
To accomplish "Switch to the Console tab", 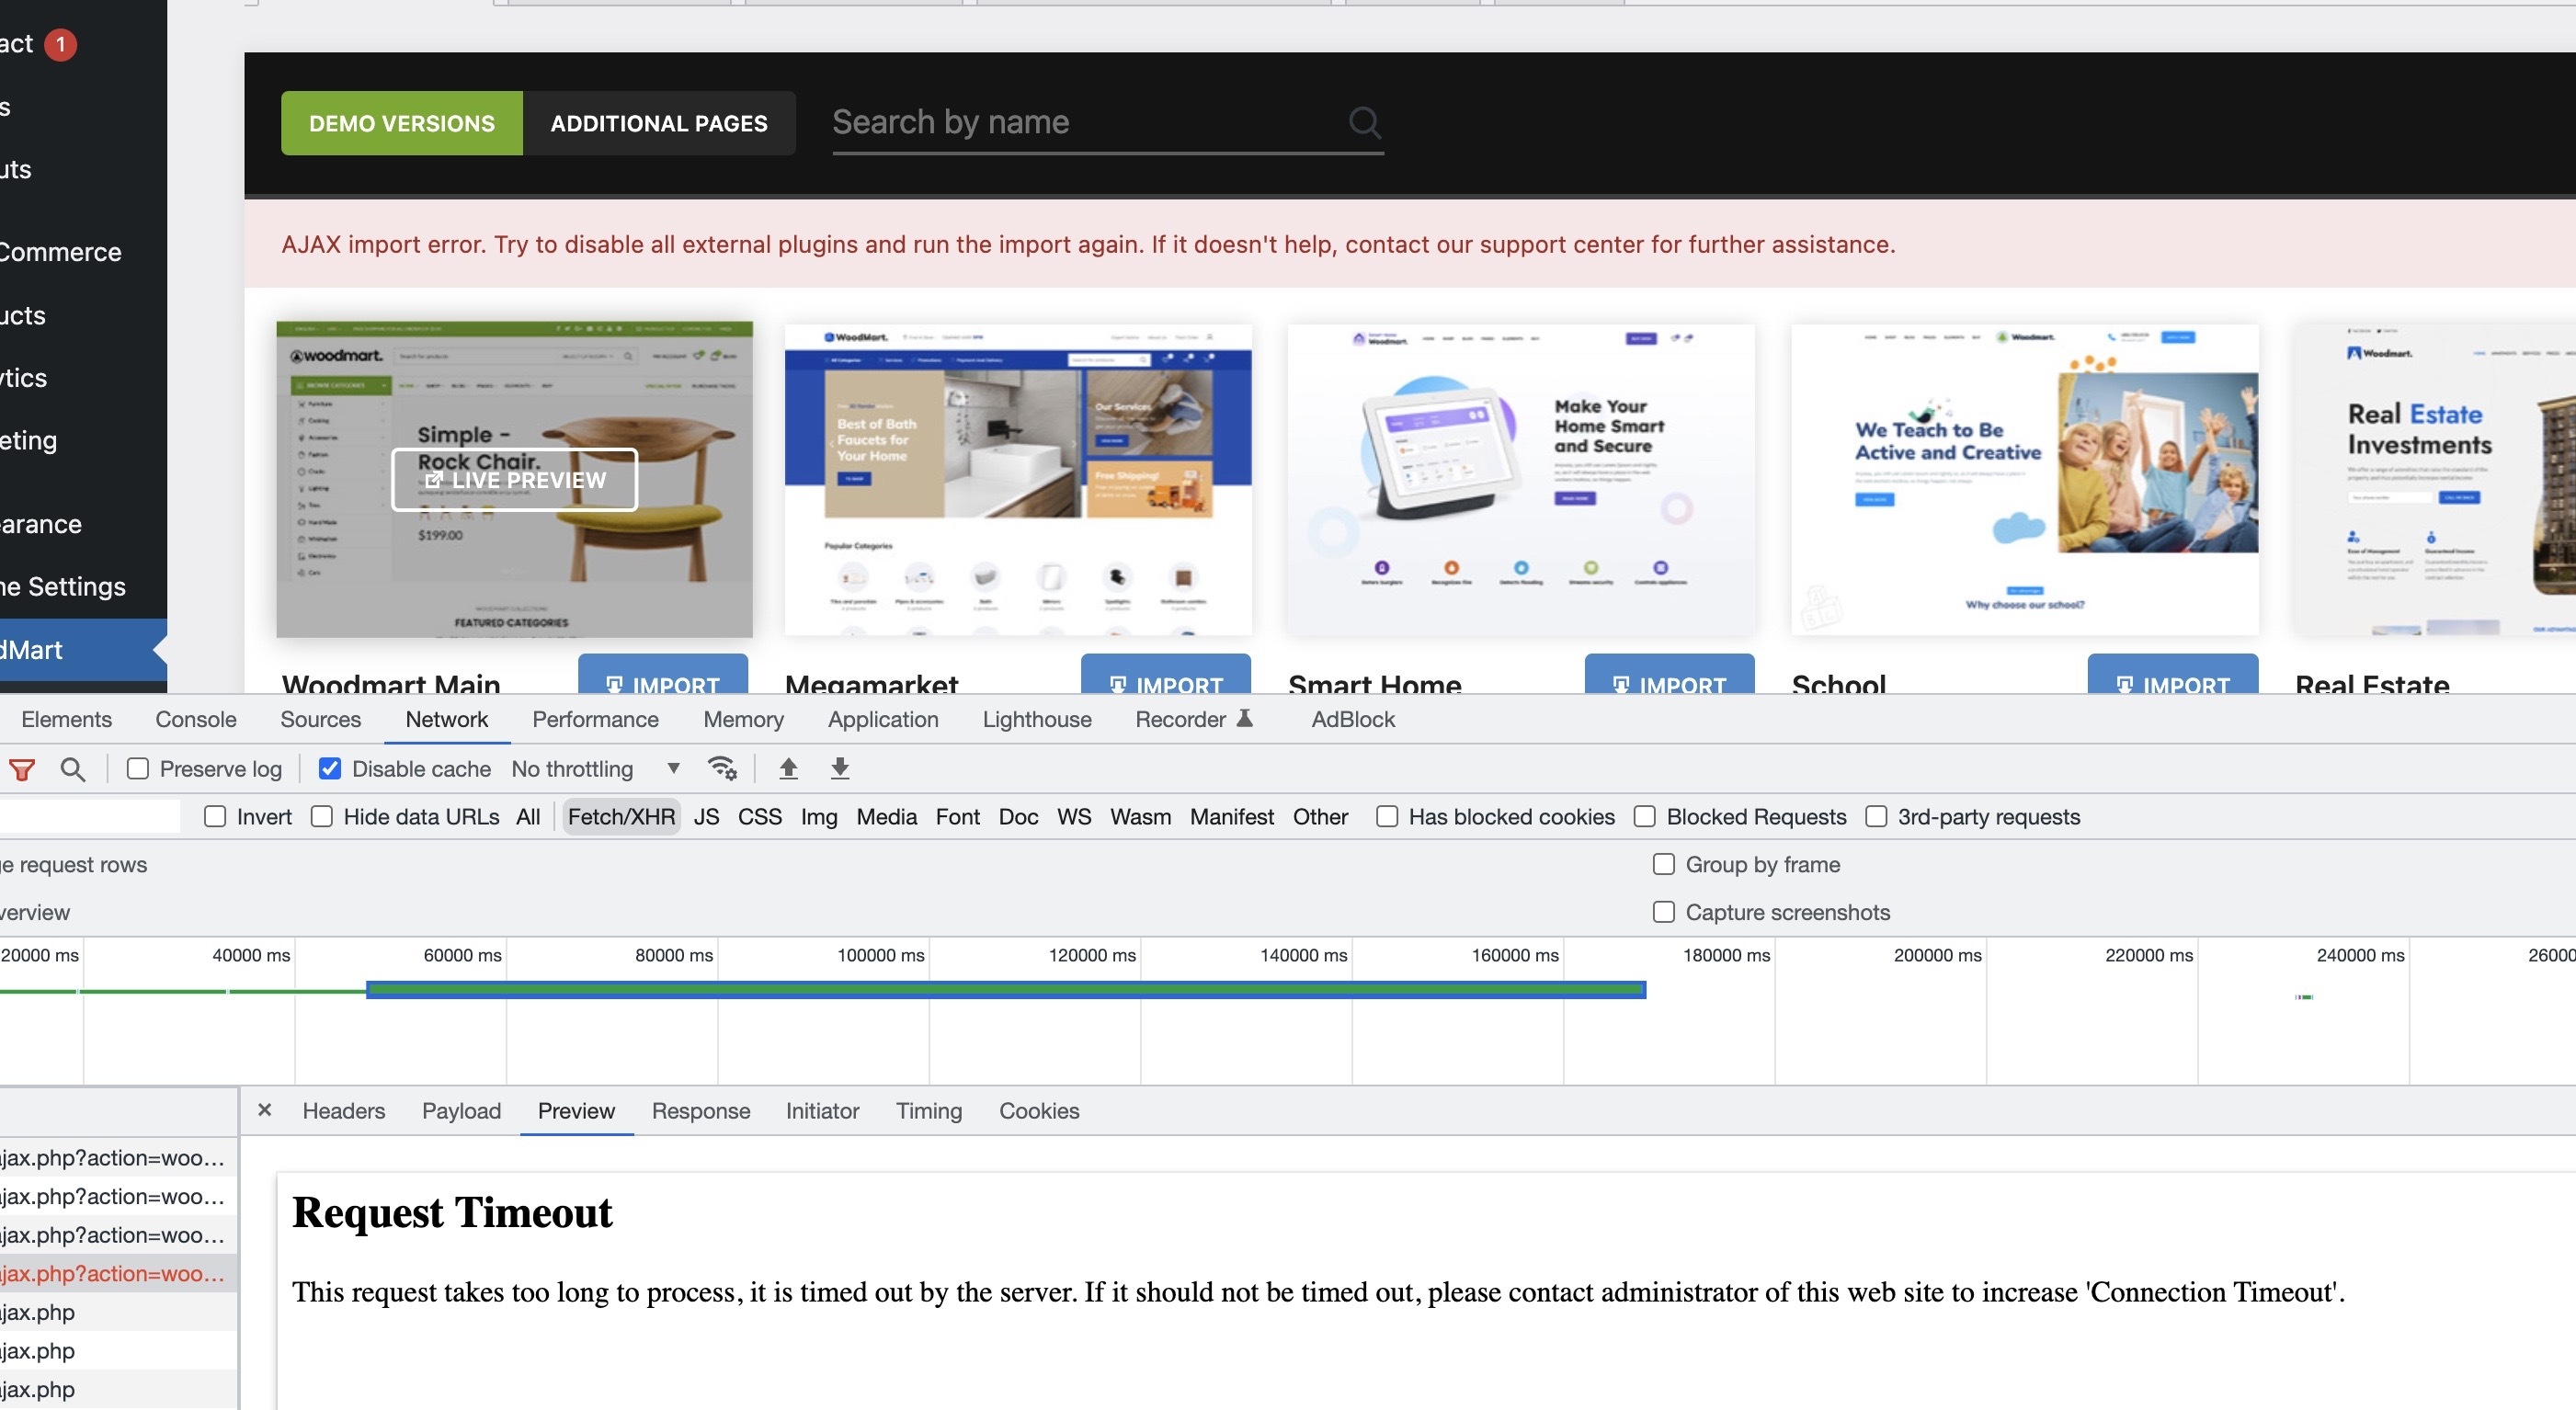I will pos(196,719).
